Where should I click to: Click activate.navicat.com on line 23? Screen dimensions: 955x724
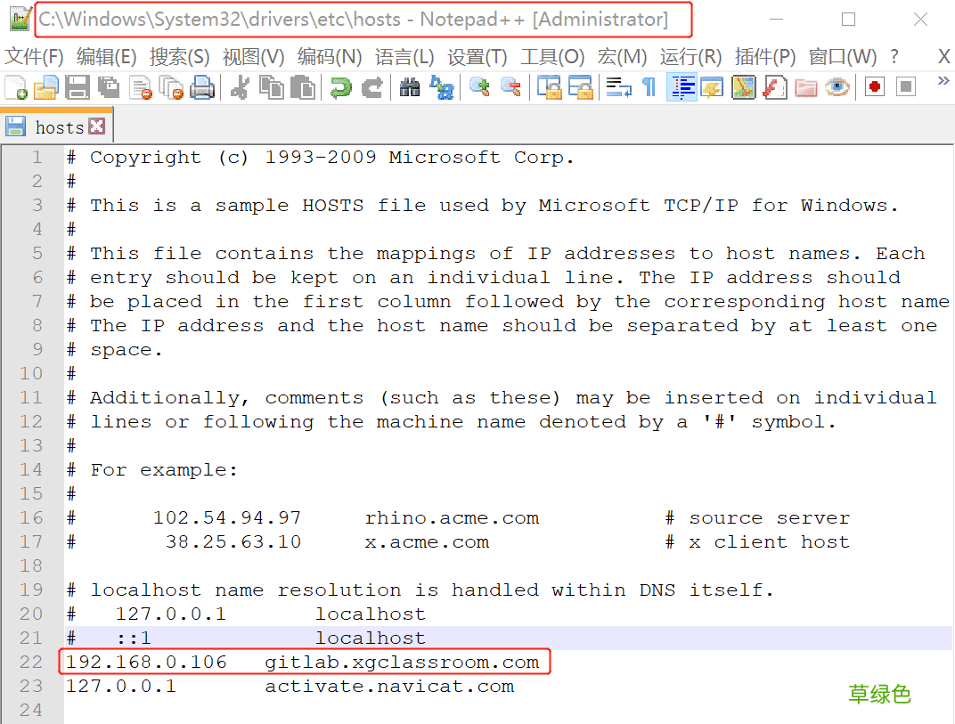coord(389,687)
